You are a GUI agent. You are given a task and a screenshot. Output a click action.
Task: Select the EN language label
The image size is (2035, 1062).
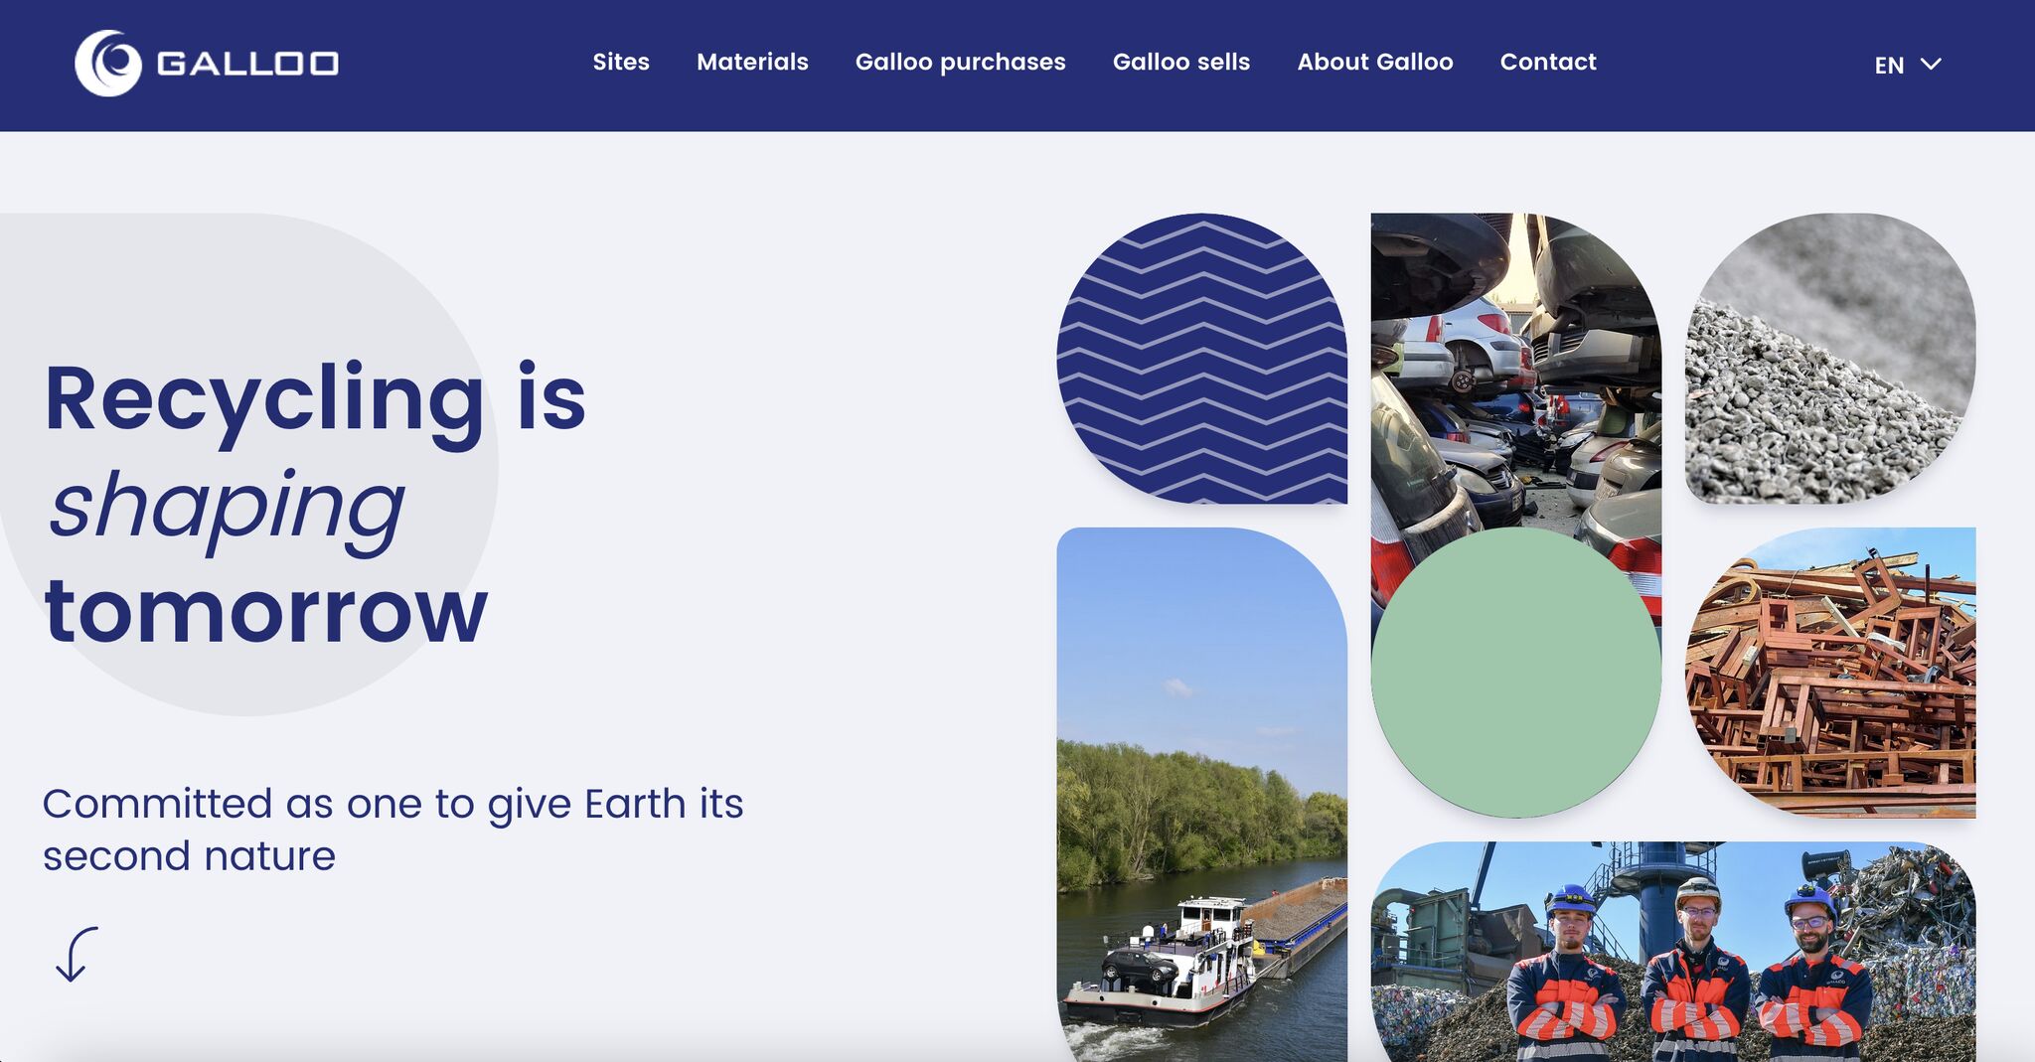(1889, 66)
